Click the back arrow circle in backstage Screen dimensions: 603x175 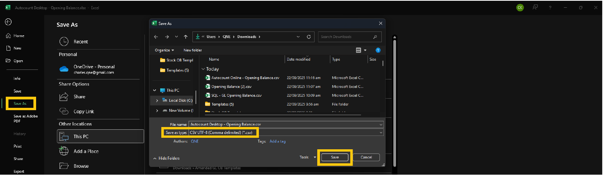[8, 22]
